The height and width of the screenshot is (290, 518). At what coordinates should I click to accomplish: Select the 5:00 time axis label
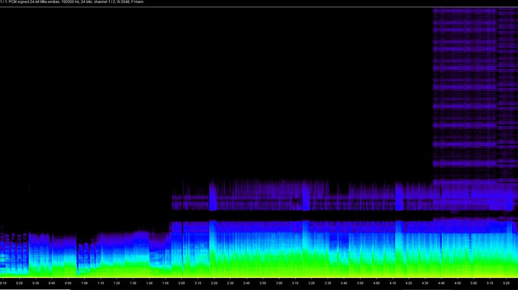coord(473,283)
